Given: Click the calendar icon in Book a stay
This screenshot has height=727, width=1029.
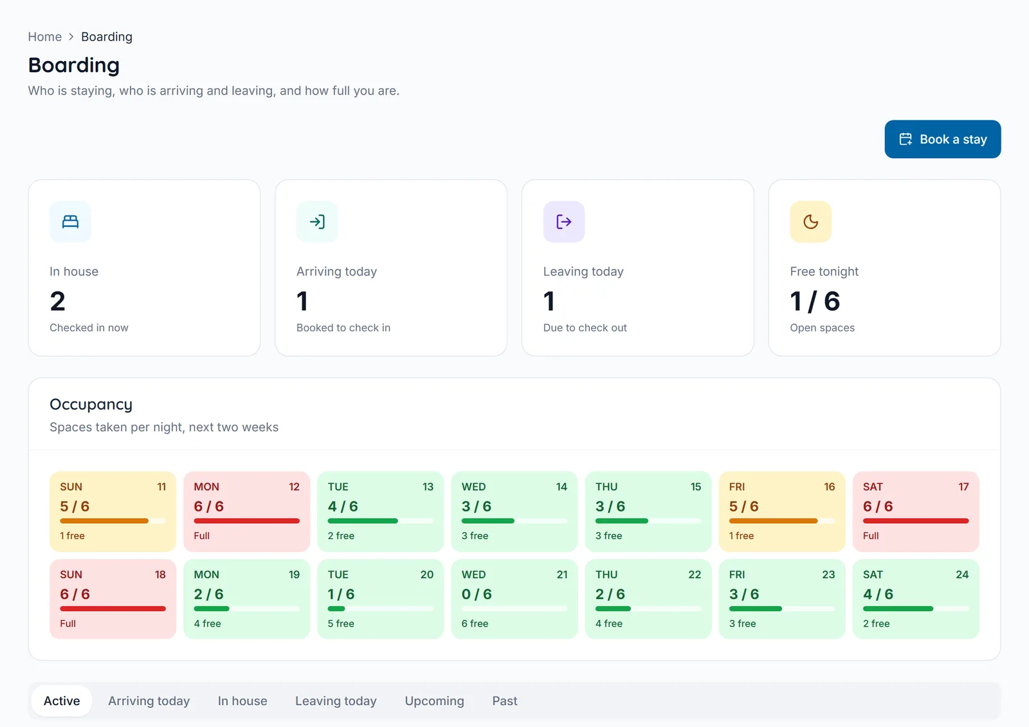Looking at the screenshot, I should point(906,139).
